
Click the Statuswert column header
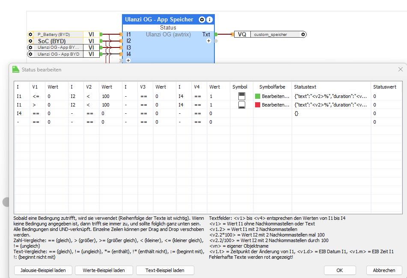385,87
